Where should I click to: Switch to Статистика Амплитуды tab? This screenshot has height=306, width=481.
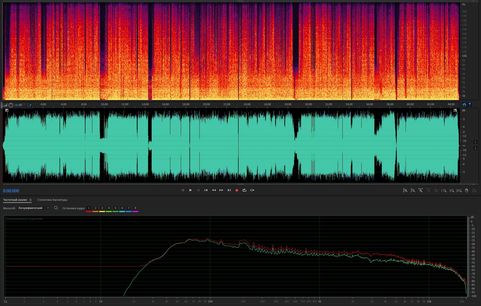[x=52, y=200]
